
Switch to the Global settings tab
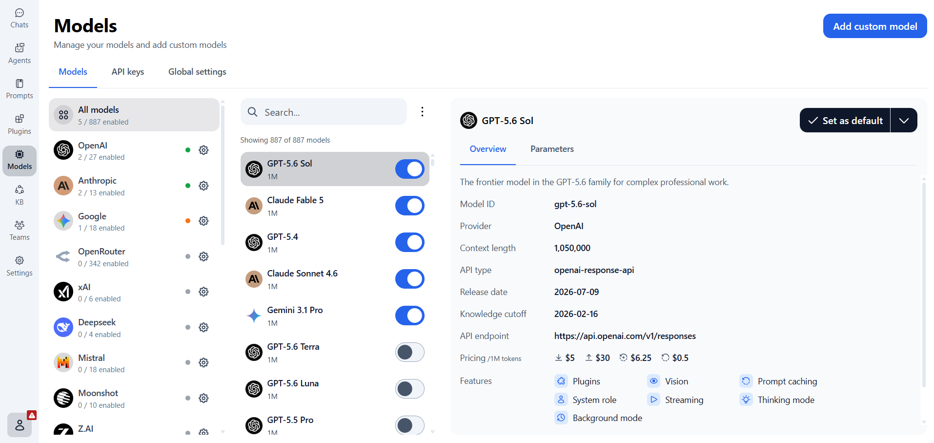pyautogui.click(x=197, y=72)
